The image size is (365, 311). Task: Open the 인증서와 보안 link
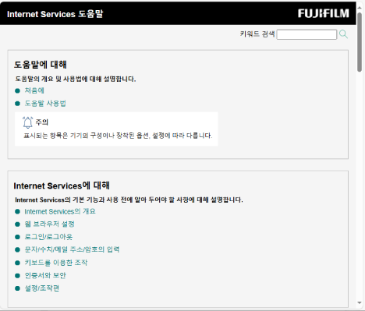pos(45,275)
